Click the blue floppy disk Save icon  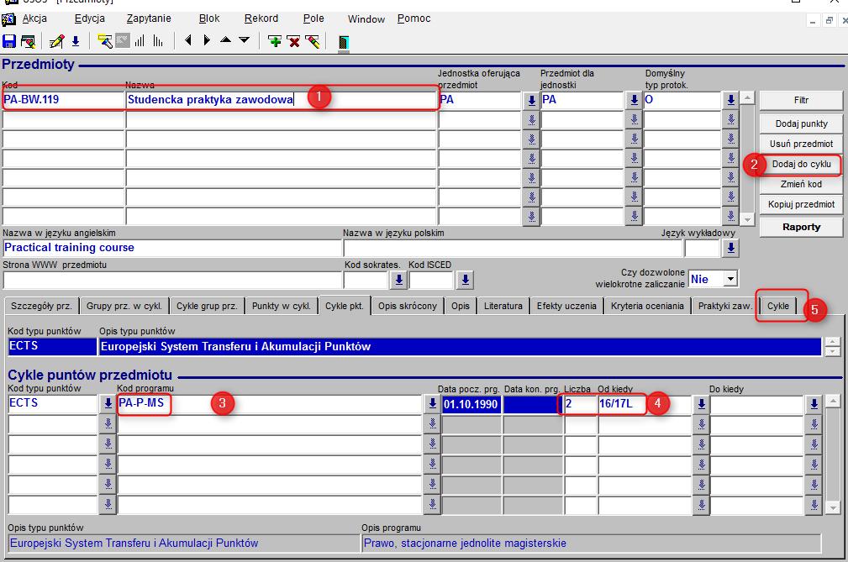click(9, 42)
